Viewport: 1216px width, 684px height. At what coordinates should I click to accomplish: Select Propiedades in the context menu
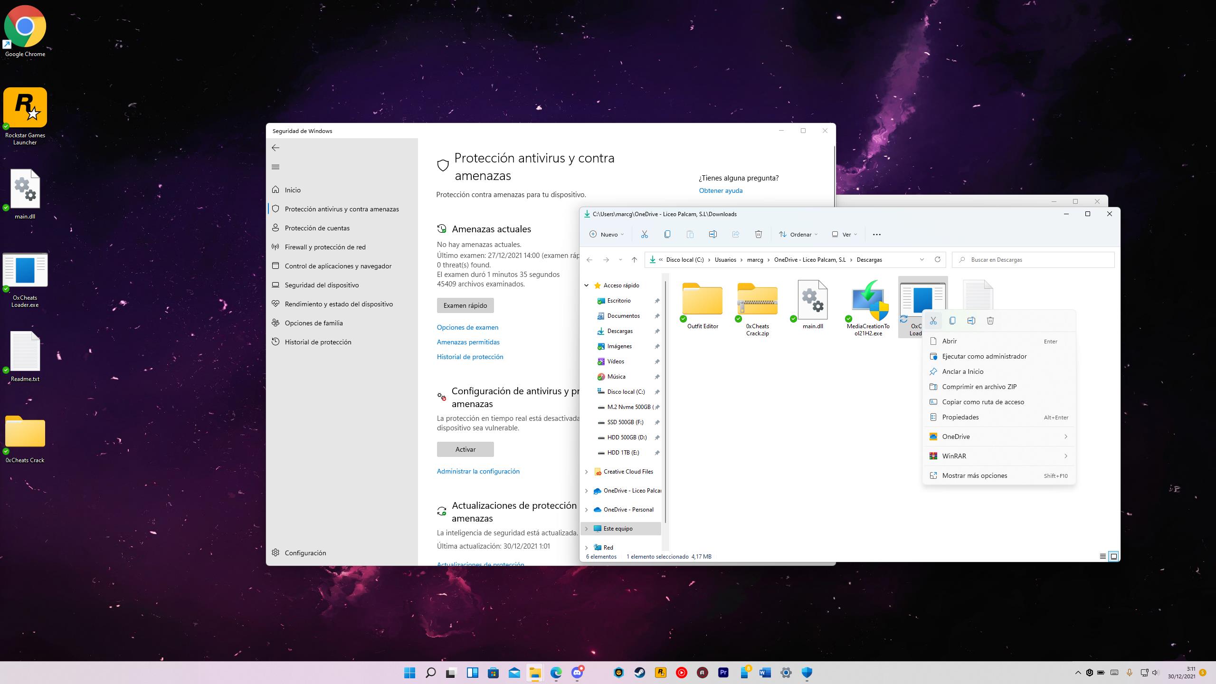[x=960, y=417]
